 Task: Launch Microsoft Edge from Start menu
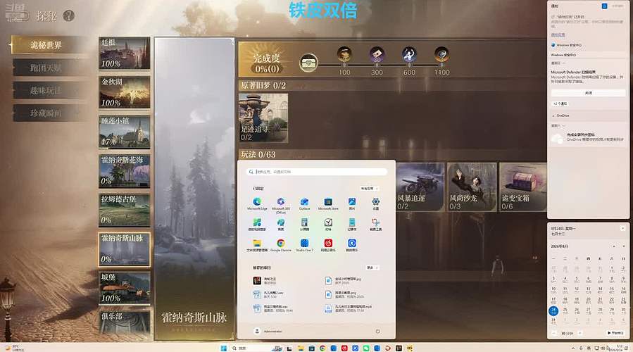257,203
